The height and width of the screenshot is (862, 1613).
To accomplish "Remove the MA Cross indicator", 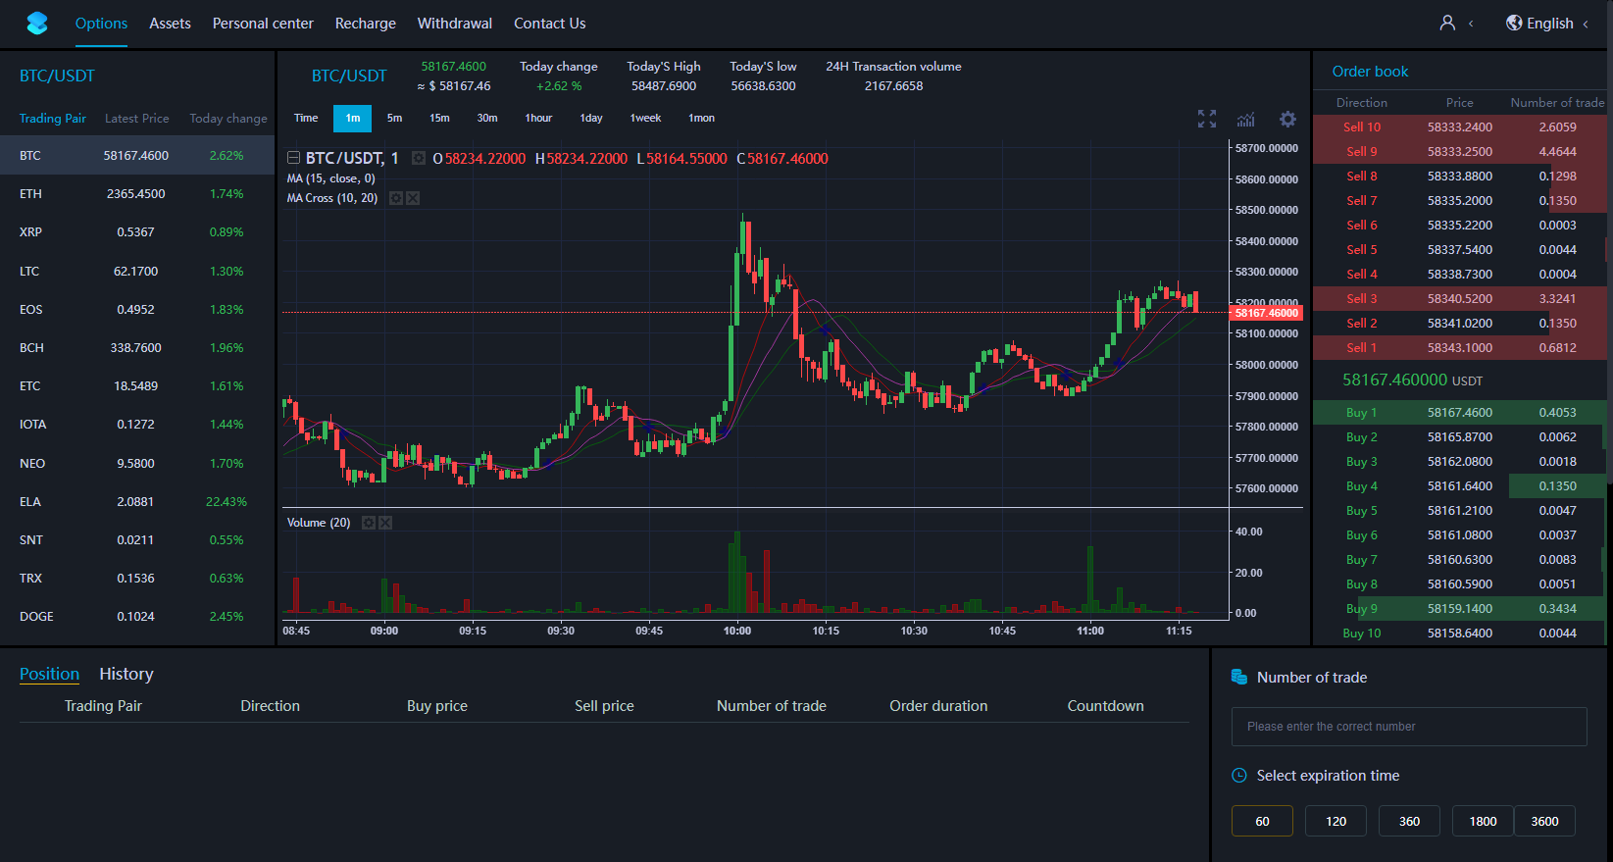I will pyautogui.click(x=413, y=198).
